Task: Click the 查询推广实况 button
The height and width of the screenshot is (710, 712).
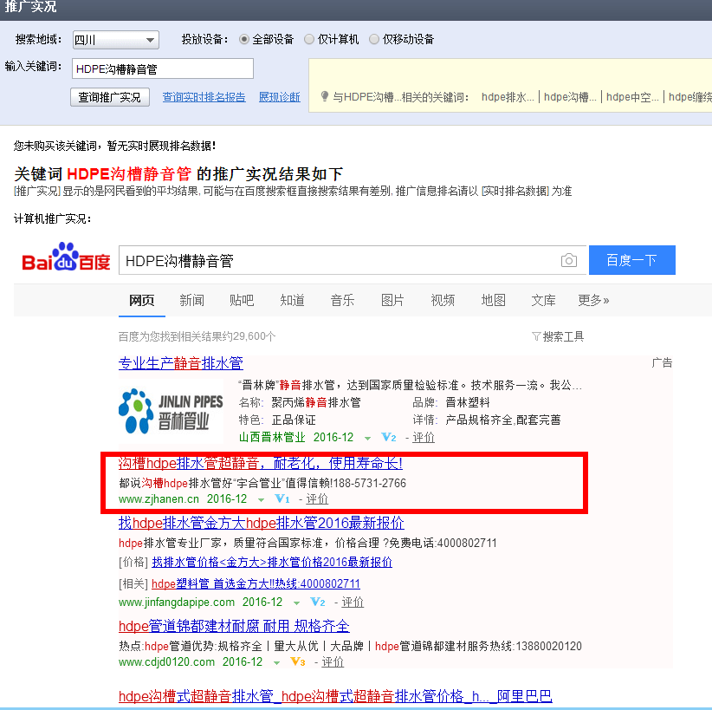Action: 110,97
